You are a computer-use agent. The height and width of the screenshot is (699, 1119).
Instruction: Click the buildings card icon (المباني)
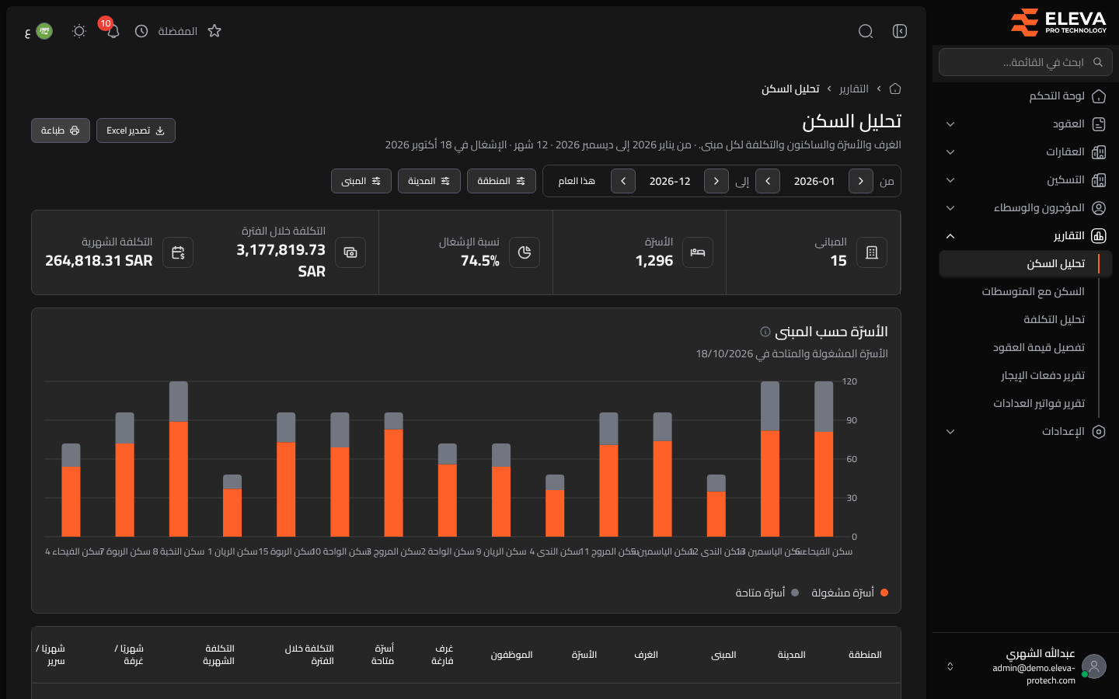[872, 252]
